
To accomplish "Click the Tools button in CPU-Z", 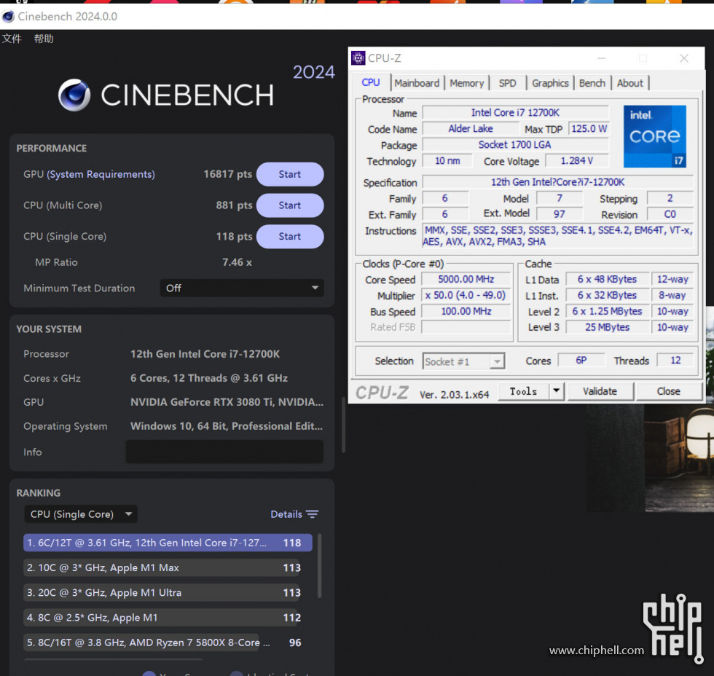I will (524, 391).
